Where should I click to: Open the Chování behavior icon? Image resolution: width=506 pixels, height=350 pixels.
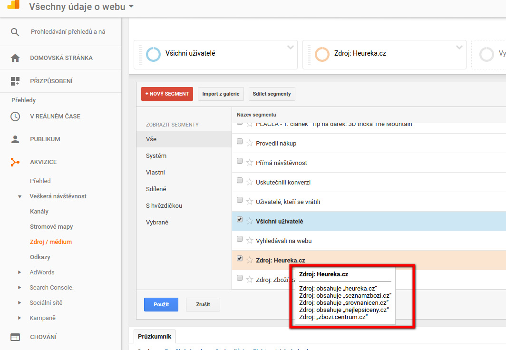point(15,337)
